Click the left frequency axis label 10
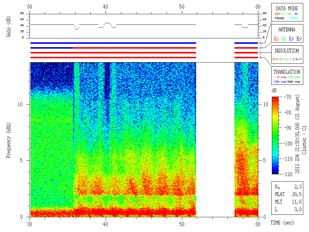The height and width of the screenshot is (232, 309). 20,104
